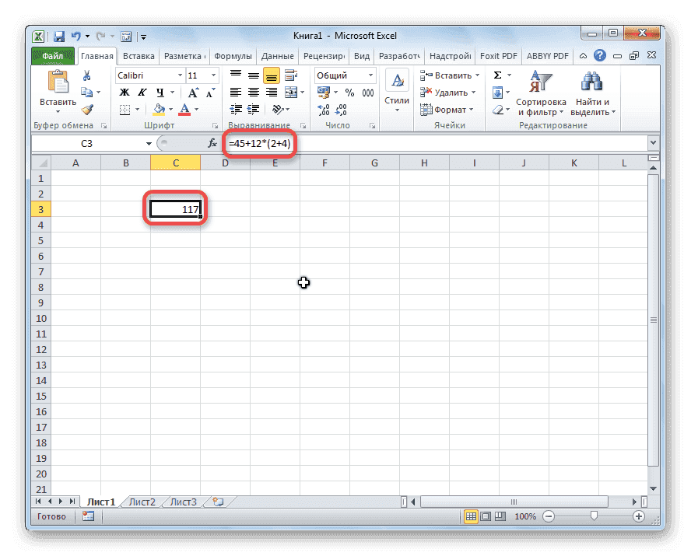This screenshot has height=556, width=691.
Task: Apply fill color with the paint bucket icon
Action: coord(159,109)
